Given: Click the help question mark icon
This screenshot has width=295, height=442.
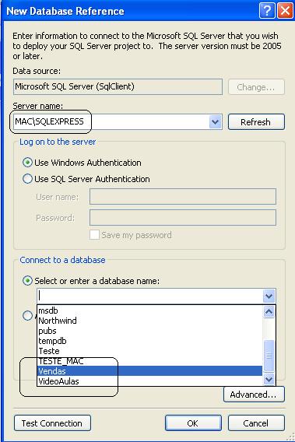Looking at the screenshot, I should (x=267, y=11).
